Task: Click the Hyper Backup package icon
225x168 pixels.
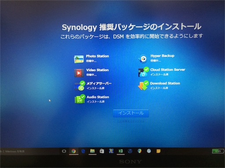Action: click(143, 59)
